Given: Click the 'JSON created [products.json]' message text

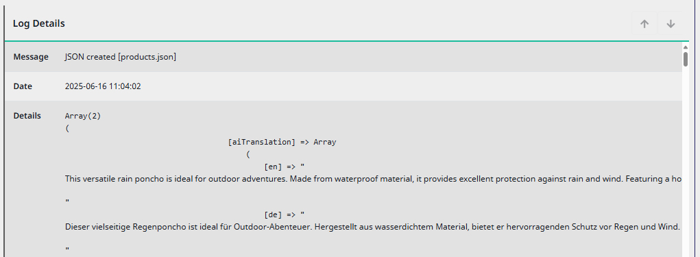Looking at the screenshot, I should pos(121,57).
